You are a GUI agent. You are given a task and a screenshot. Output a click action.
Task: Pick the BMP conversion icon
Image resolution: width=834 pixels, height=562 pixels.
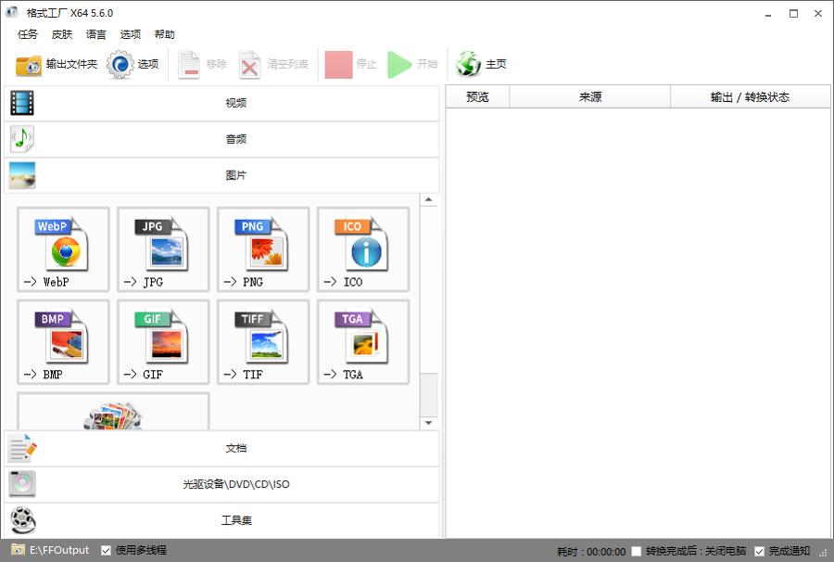click(x=63, y=341)
